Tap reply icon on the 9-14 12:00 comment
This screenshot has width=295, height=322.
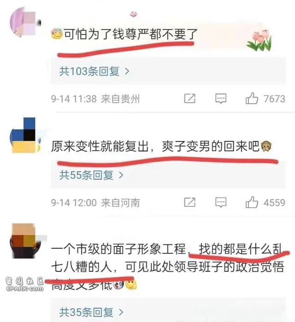[221, 203]
